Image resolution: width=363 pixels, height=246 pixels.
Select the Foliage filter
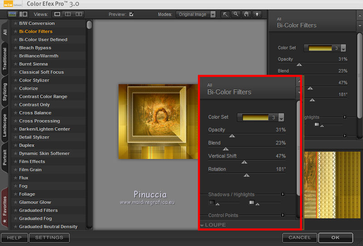click(x=27, y=194)
